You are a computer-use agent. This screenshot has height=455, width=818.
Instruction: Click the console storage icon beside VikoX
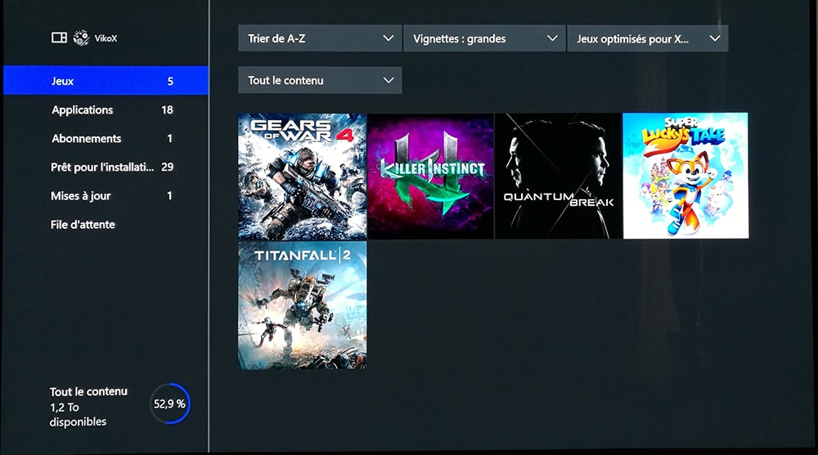point(59,38)
